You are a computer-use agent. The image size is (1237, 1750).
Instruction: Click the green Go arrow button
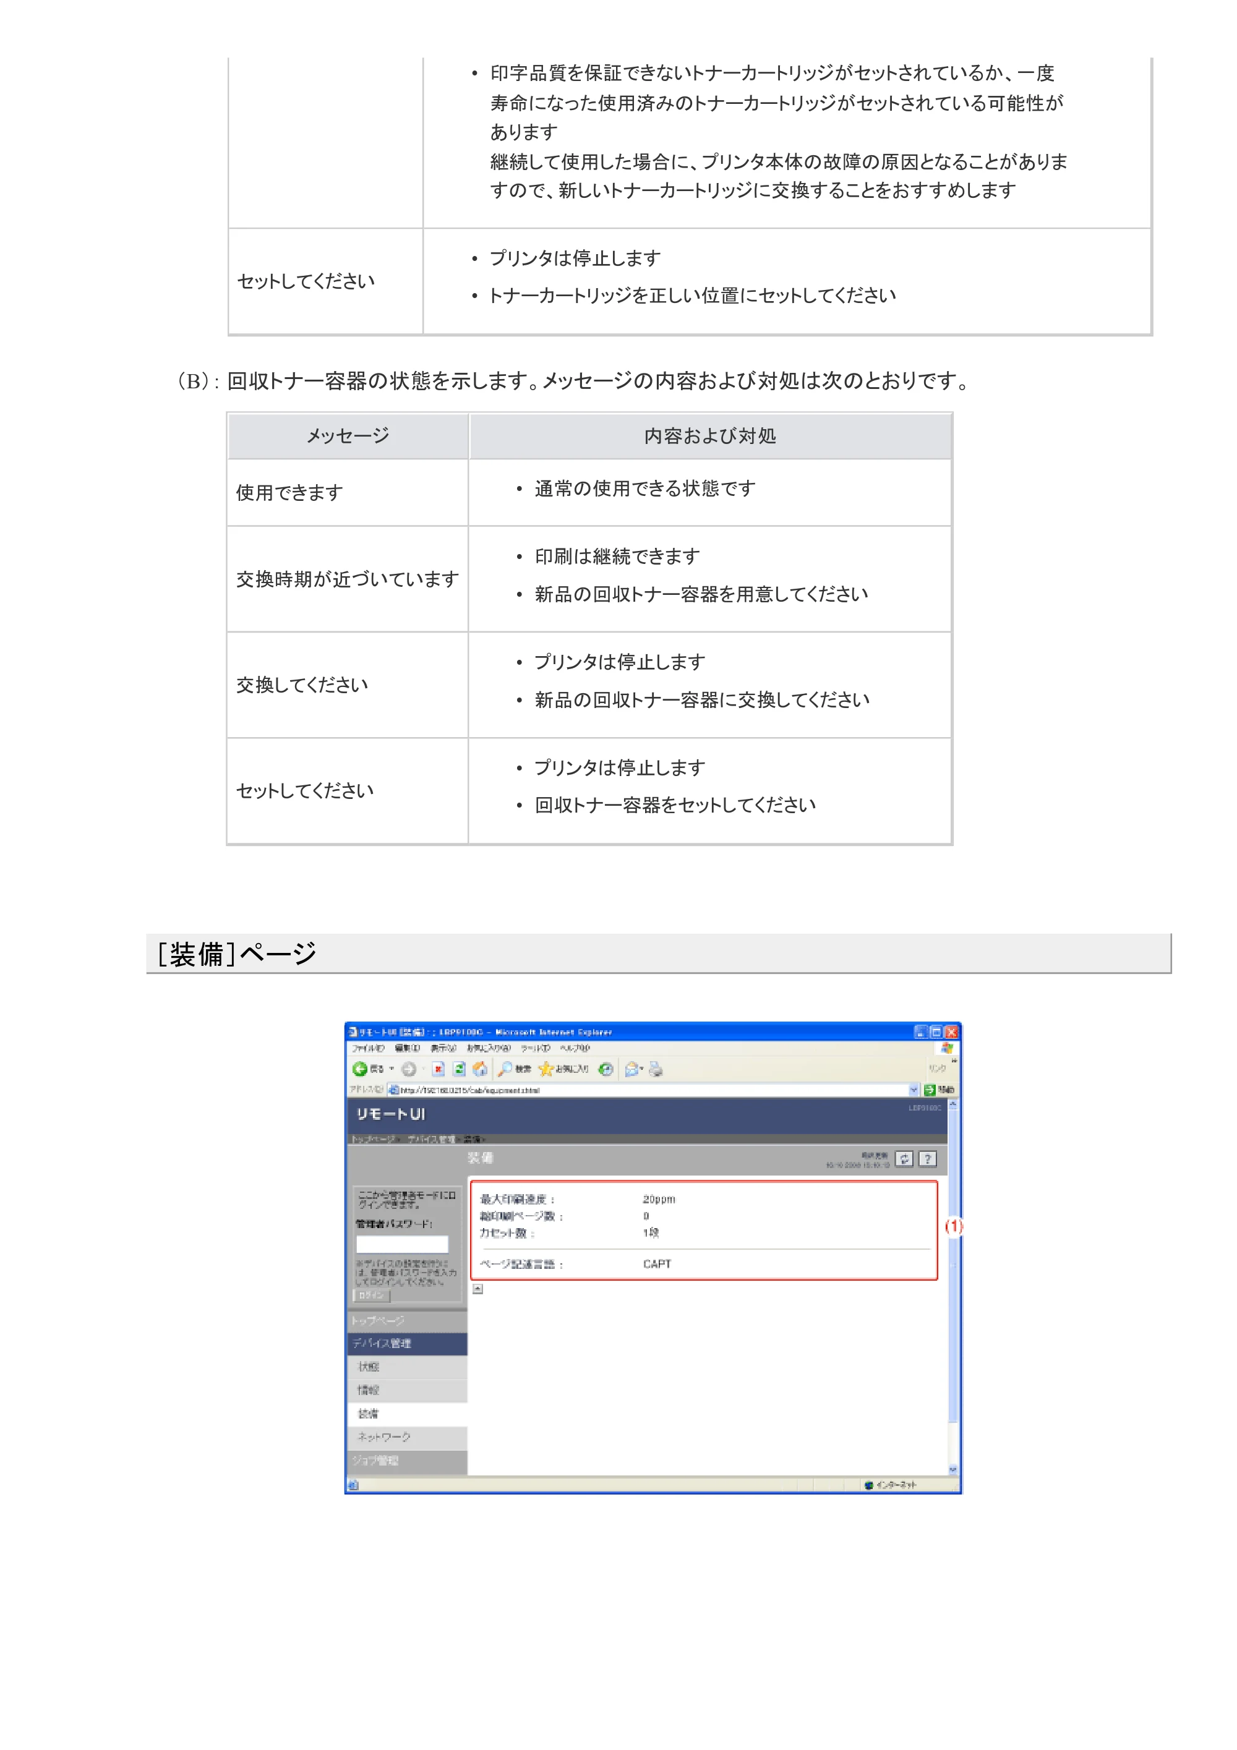[929, 1090]
